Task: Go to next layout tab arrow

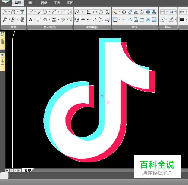Action: (x=15, y=171)
